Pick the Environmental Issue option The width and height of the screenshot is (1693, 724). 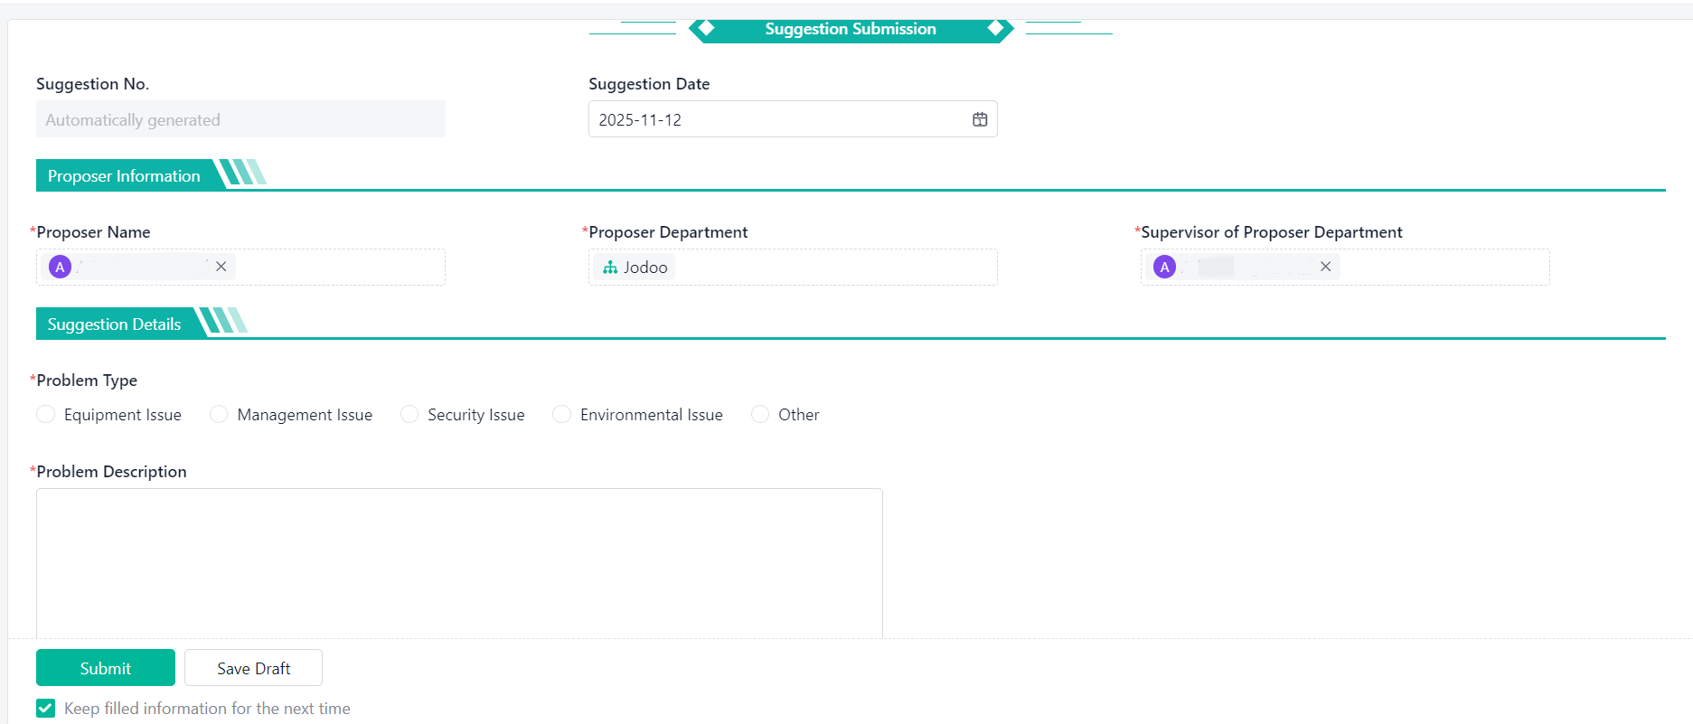click(x=561, y=414)
